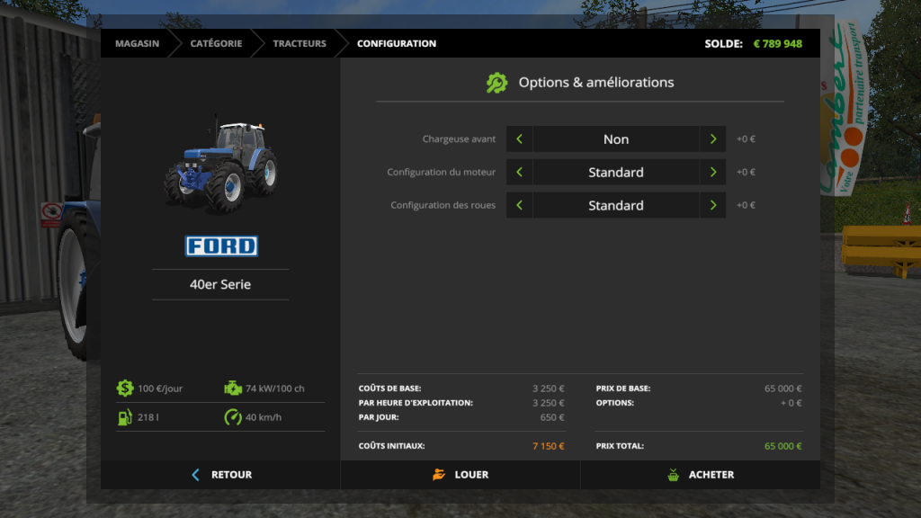Click the wheel configuration value 'Standard'

coord(616,205)
